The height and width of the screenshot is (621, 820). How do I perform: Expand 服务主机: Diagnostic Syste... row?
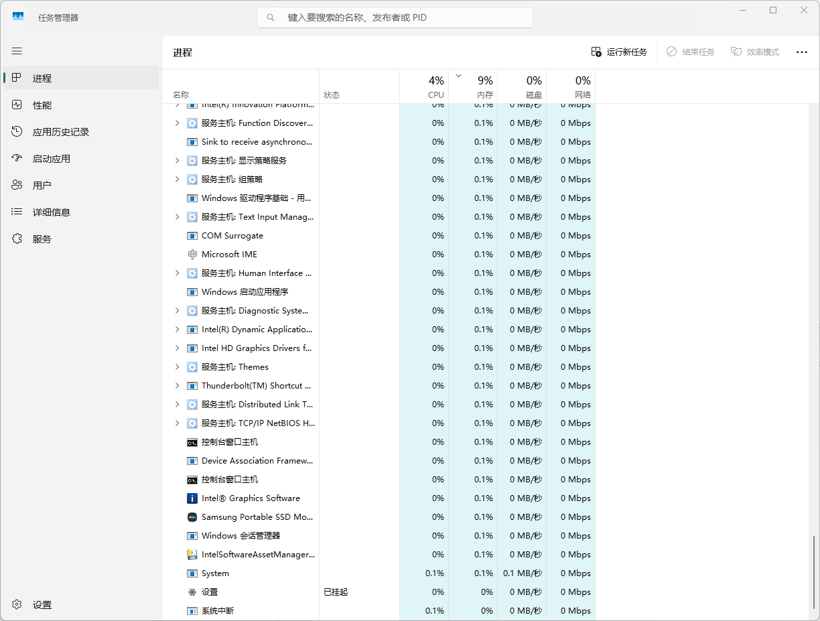click(177, 311)
